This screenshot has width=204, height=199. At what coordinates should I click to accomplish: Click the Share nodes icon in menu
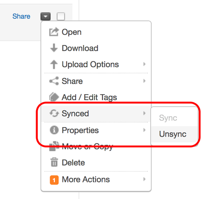click(54, 81)
